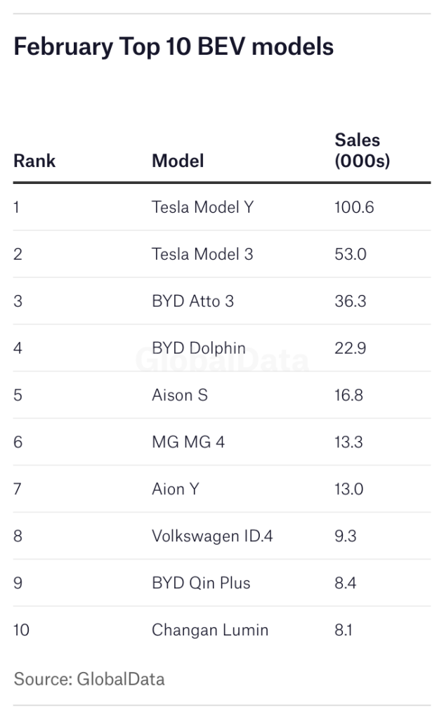This screenshot has width=444, height=719.
Task: Click the Sales (000s) column header
Action: tap(362, 150)
